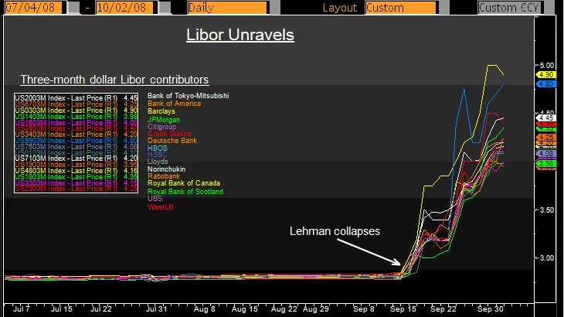This screenshot has height=317, width=564.
Task: Click the orange 4.25 price tag
Action: (546, 137)
